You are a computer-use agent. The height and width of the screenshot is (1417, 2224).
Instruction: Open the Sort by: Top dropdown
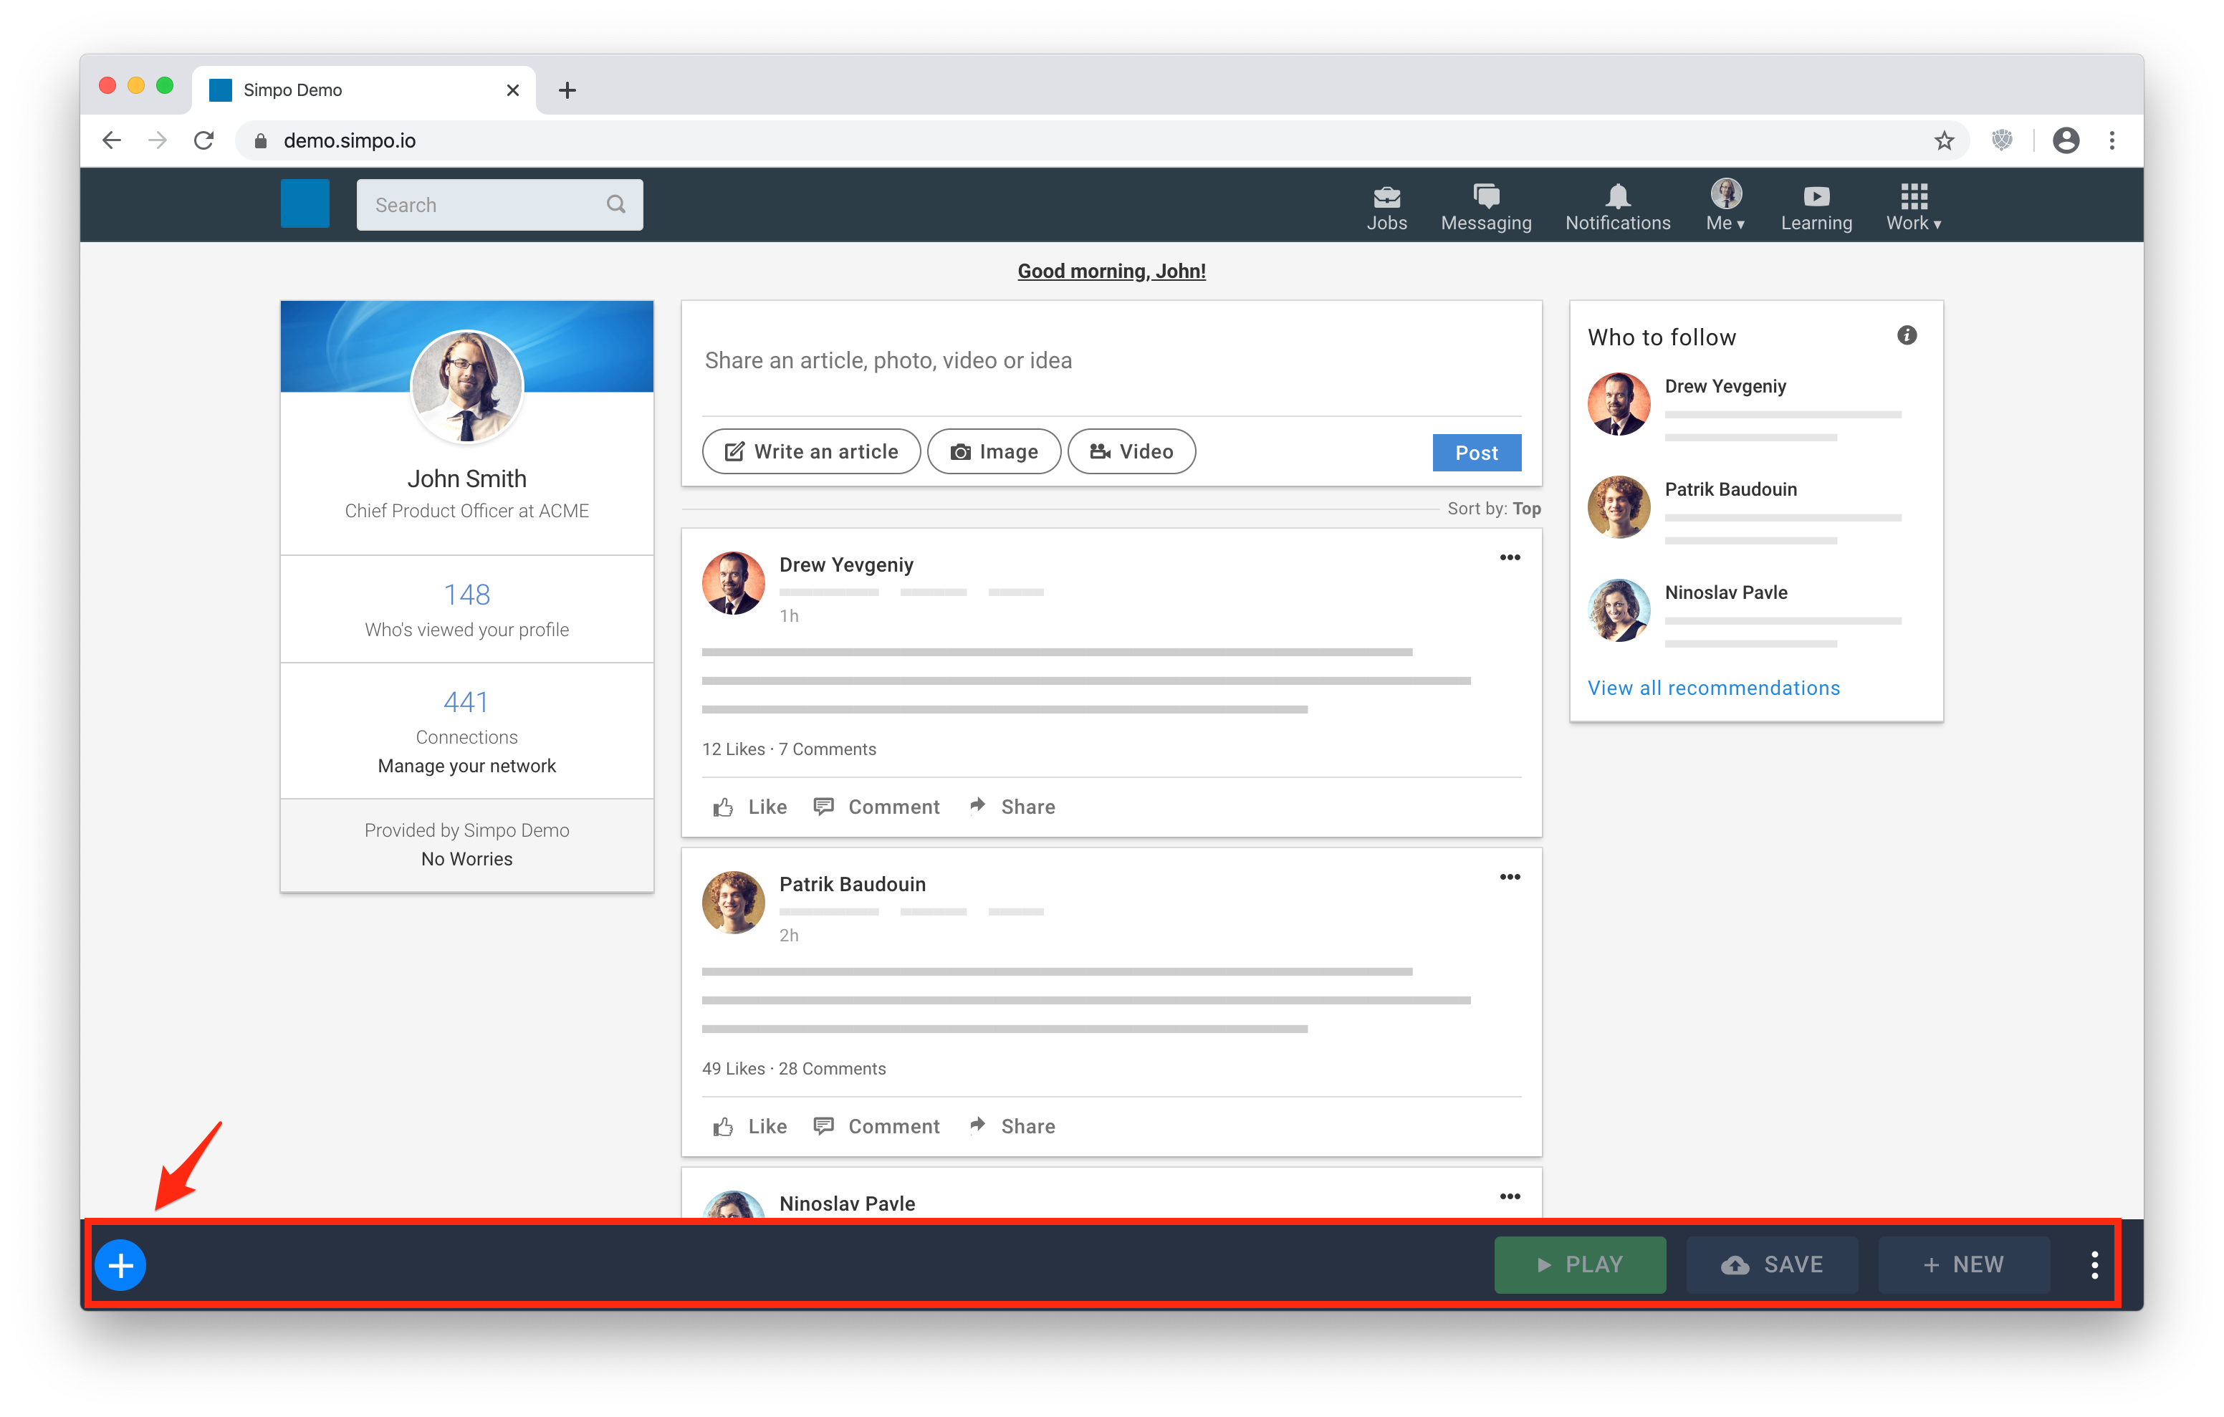coord(1493,508)
